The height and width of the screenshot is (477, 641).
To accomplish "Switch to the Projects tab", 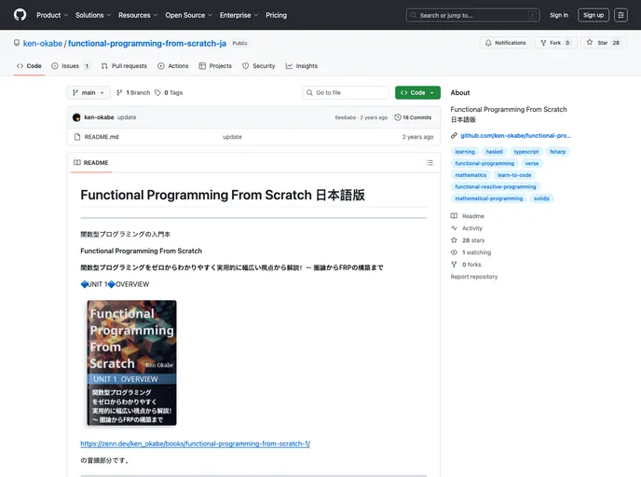I will tap(215, 66).
